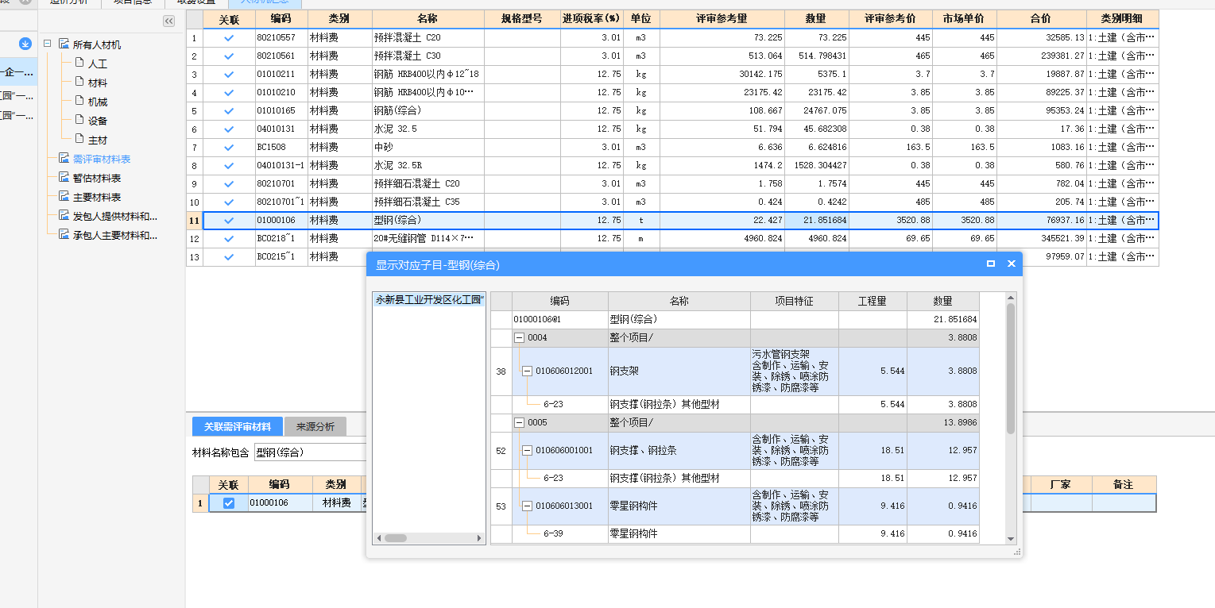Click the icon beside 主要材料表

[64, 197]
